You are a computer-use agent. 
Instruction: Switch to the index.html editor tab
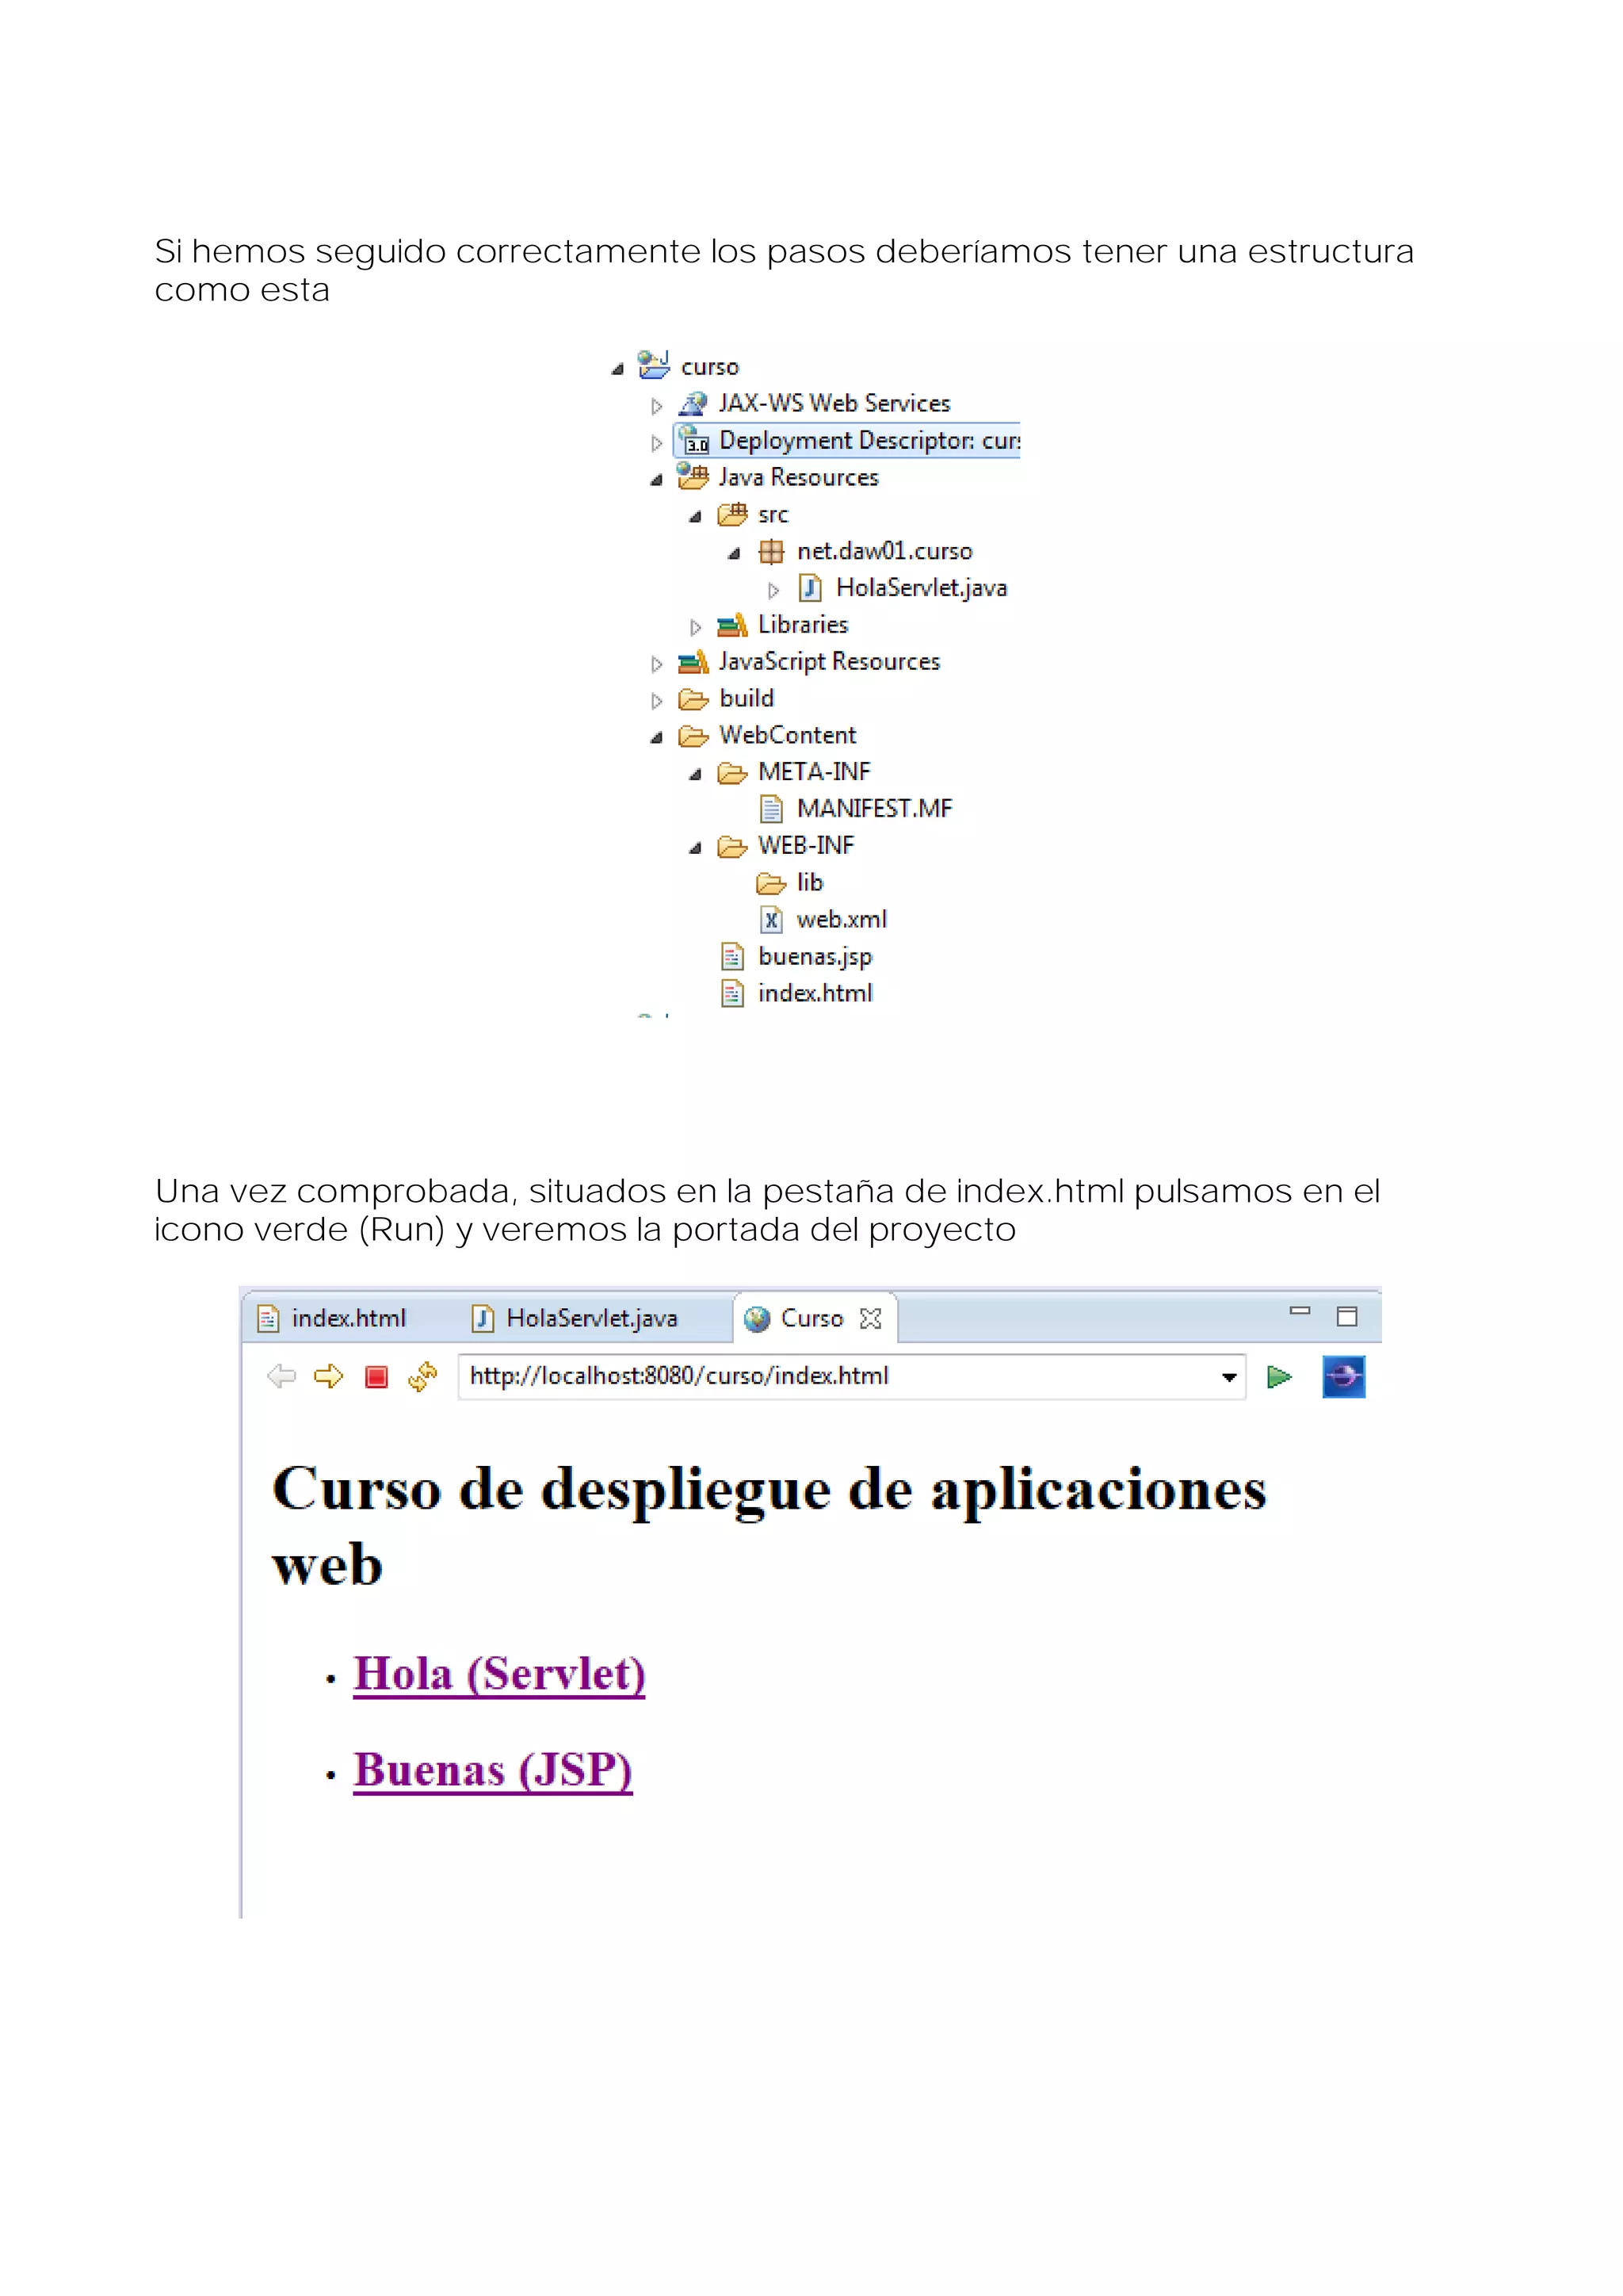coord(333,1318)
